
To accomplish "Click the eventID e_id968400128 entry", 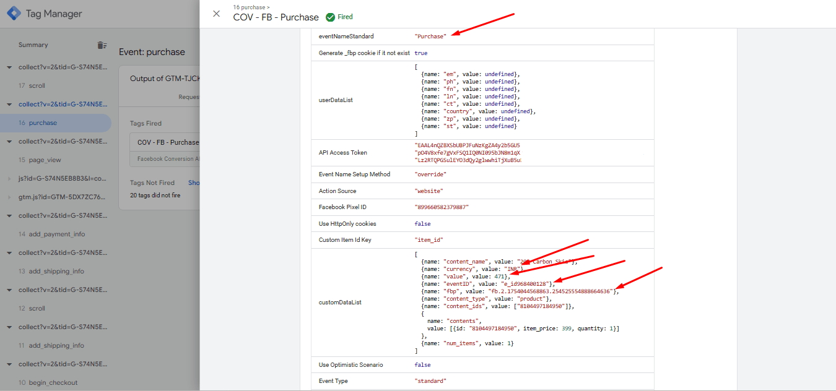I will [x=488, y=284].
